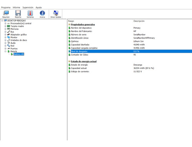Click the Puertos port icon

click(8, 48)
